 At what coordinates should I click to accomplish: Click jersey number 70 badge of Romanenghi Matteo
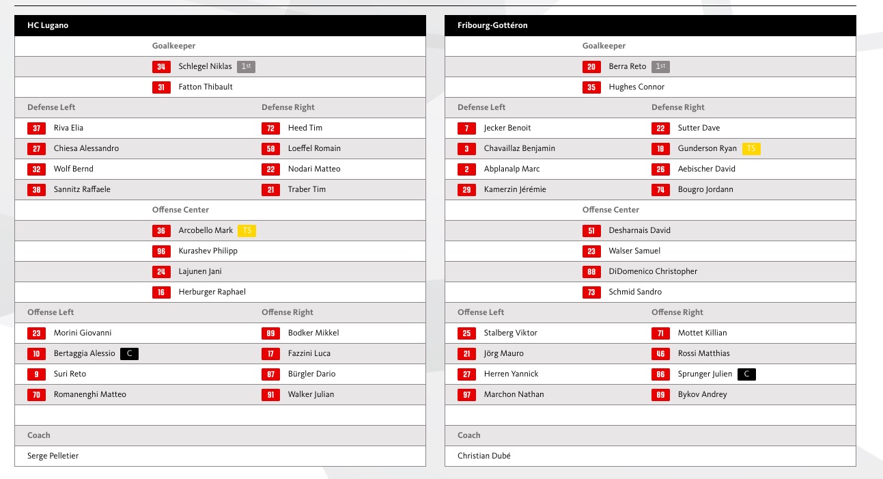click(37, 394)
